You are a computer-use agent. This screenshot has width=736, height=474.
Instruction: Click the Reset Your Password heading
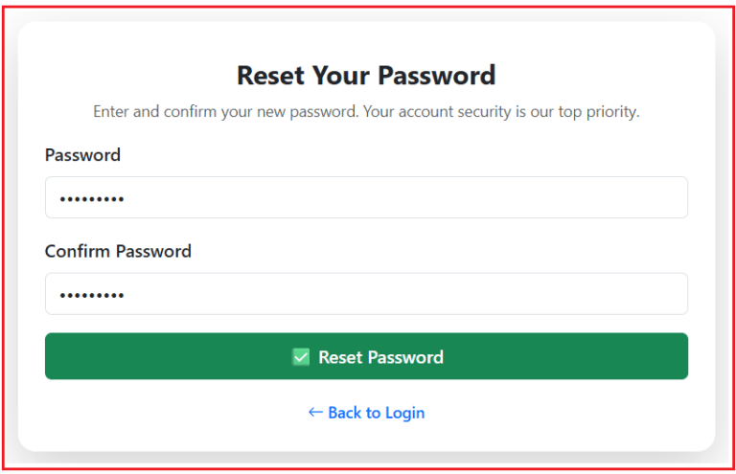366,76
